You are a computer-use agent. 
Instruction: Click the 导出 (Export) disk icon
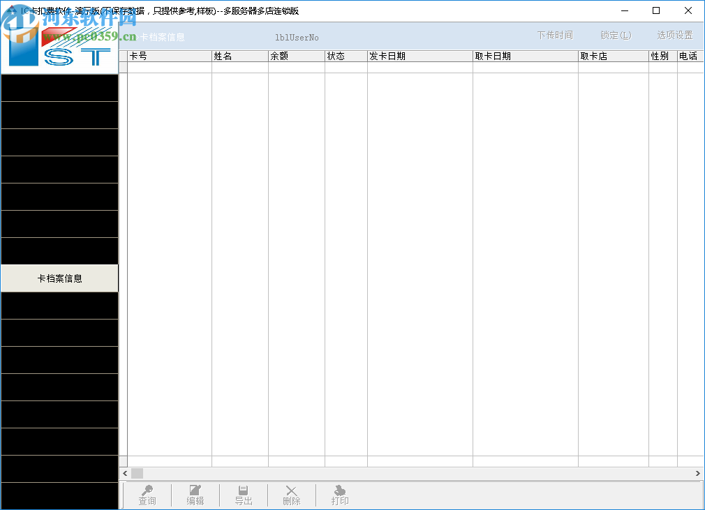tap(243, 490)
